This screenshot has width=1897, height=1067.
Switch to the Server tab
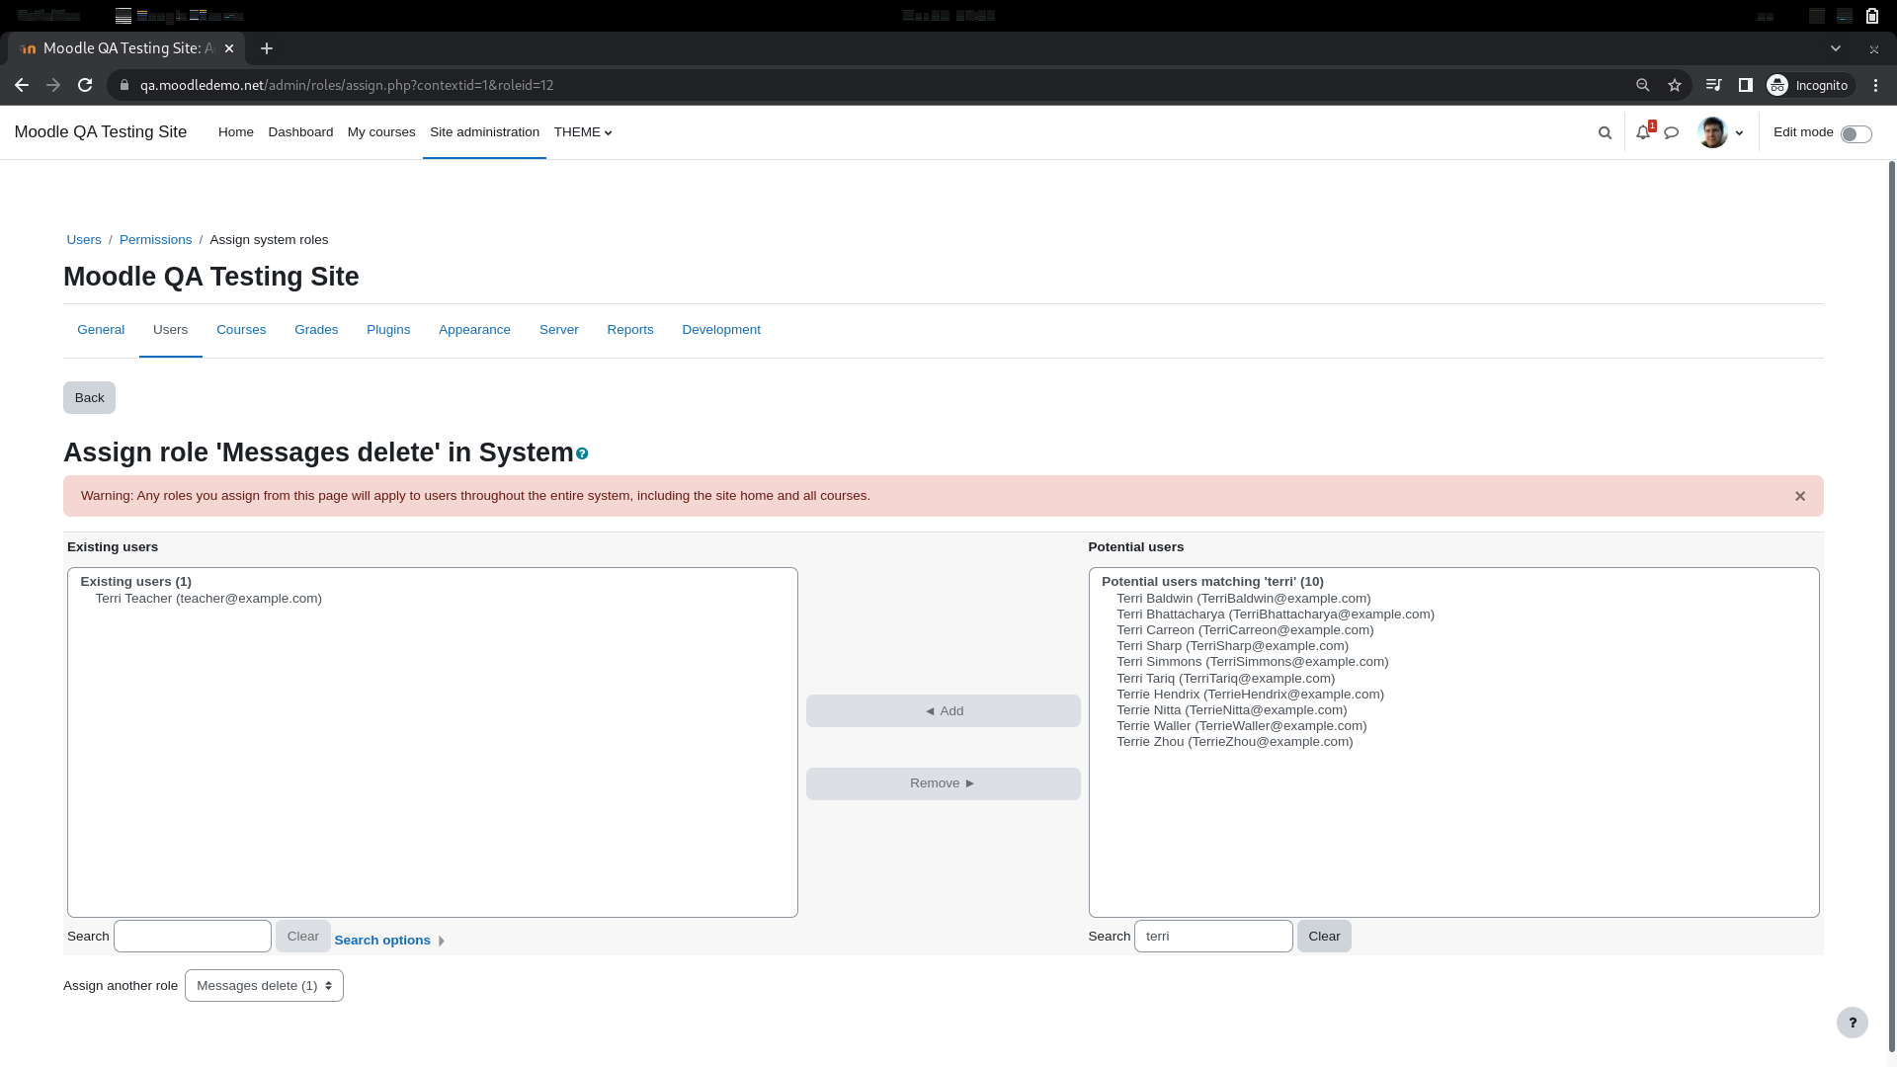click(x=558, y=330)
